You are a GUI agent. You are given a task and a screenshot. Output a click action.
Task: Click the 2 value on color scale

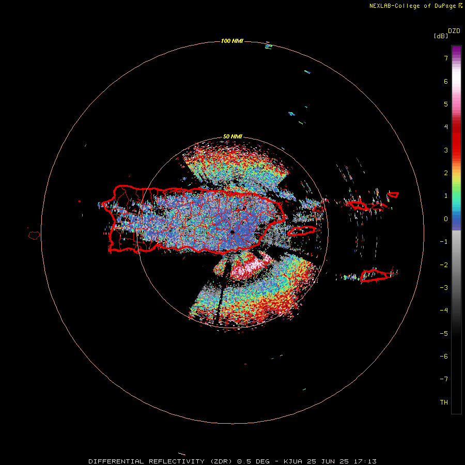(446, 173)
